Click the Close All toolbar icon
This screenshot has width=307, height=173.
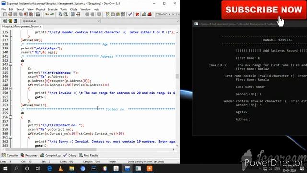click(31, 14)
